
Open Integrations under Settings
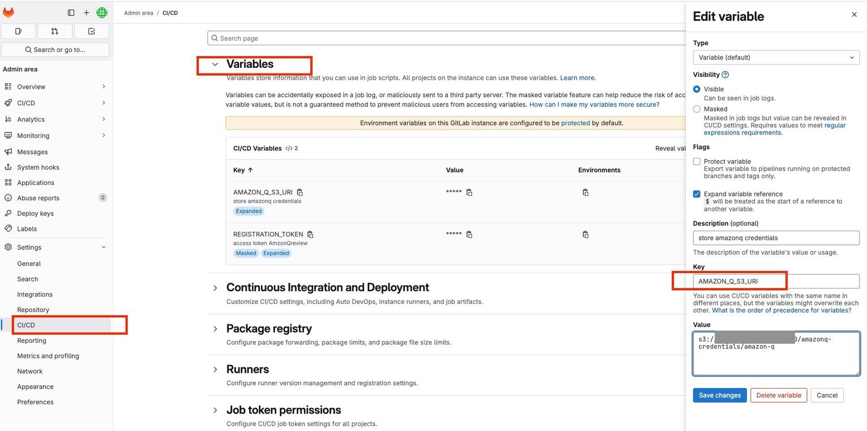[x=35, y=295]
